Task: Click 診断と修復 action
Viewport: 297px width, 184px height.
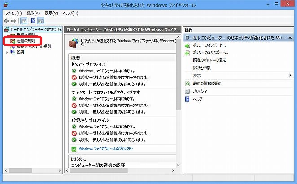Action: click(202, 68)
